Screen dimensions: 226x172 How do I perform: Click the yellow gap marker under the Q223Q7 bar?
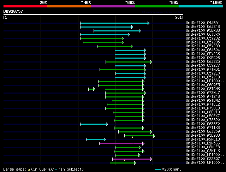pos(124,160)
